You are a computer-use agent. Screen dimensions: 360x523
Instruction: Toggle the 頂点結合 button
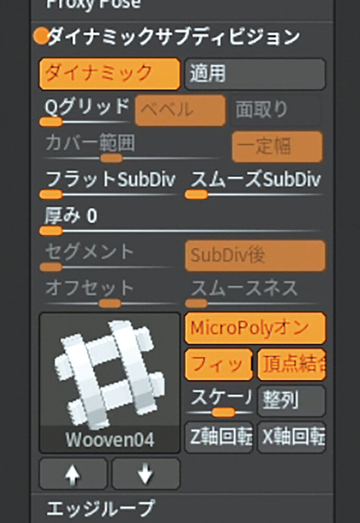tap(291, 365)
